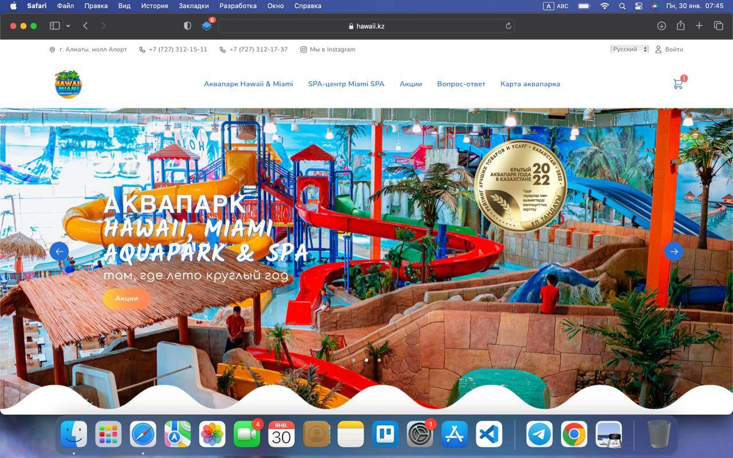Go back to the previous page
The image size is (733, 458).
85,26
